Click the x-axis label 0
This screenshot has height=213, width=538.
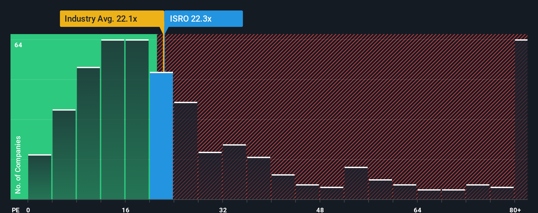tap(28, 210)
